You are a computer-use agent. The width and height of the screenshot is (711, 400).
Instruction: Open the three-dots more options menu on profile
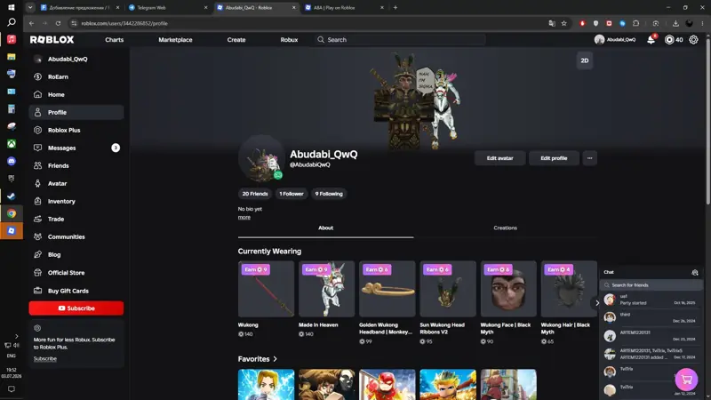point(589,158)
